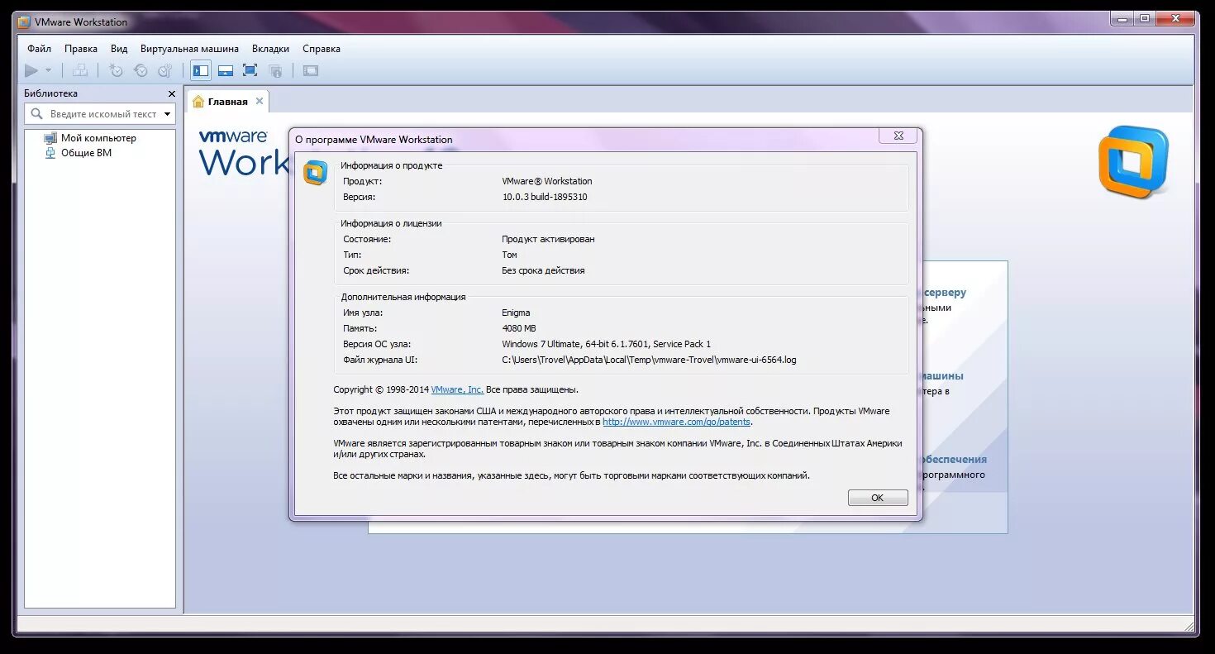This screenshot has height=654, width=1215.
Task: Open the power options dropdown arrow
Action: pyautogui.click(x=47, y=70)
